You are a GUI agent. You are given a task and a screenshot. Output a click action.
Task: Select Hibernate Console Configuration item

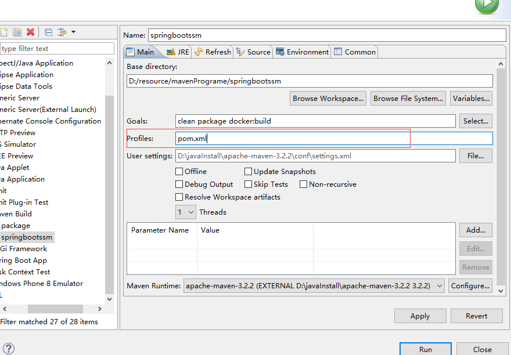tap(50, 121)
